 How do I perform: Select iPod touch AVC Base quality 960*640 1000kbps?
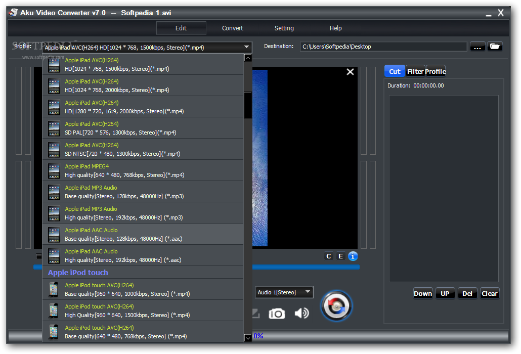[x=143, y=290]
